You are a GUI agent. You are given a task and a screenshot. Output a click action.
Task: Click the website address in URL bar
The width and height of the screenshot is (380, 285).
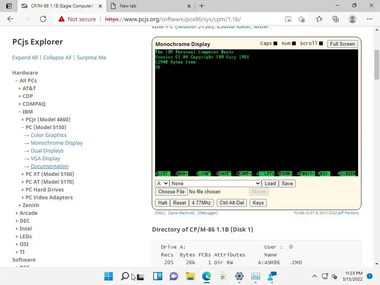point(173,19)
